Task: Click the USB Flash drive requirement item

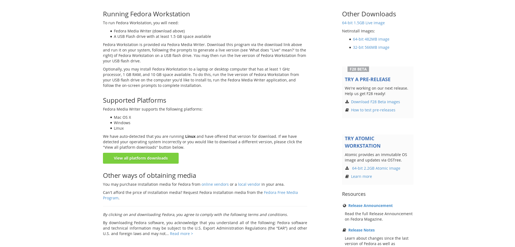Action: tap(162, 36)
